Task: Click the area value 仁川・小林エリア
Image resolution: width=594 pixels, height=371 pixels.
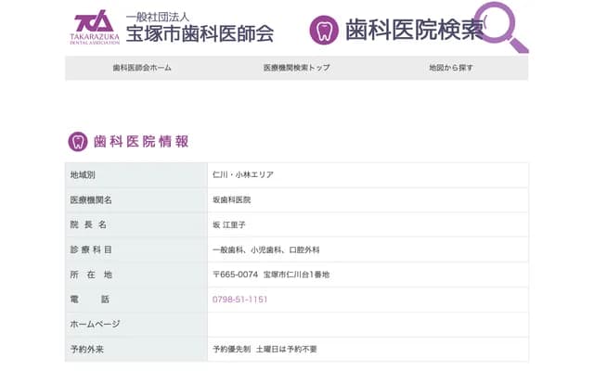Action: pos(243,174)
